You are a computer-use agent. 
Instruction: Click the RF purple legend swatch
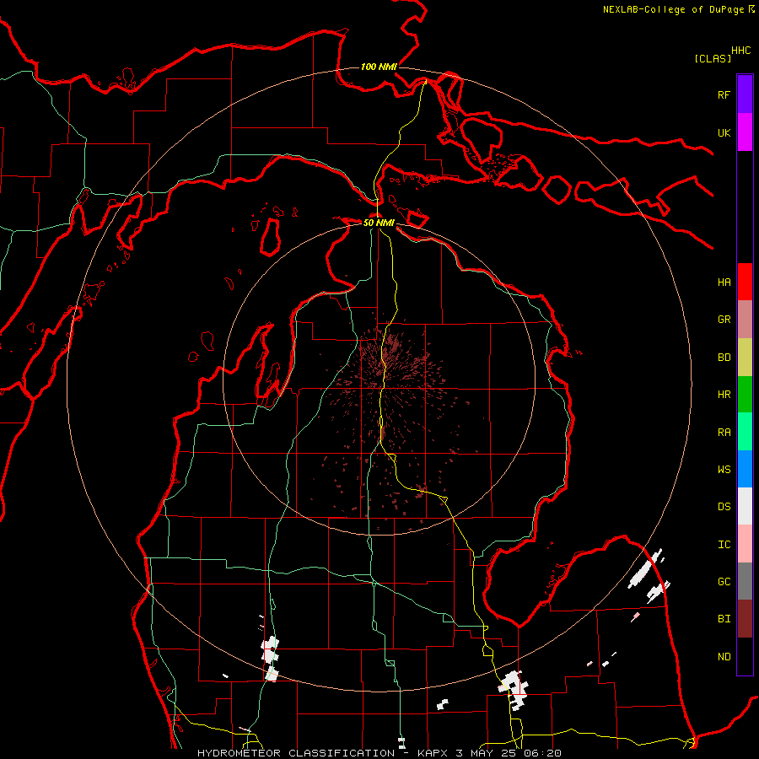point(745,94)
